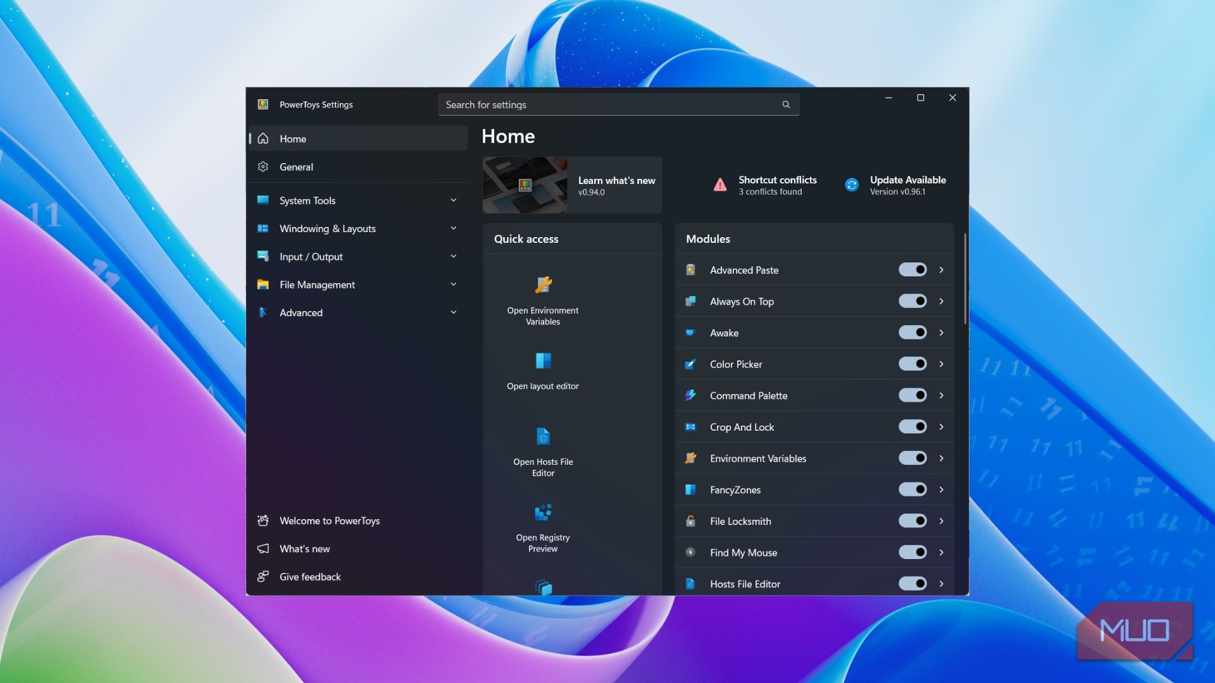The width and height of the screenshot is (1215, 683).
Task: Click the Command Palette module icon
Action: coord(690,395)
